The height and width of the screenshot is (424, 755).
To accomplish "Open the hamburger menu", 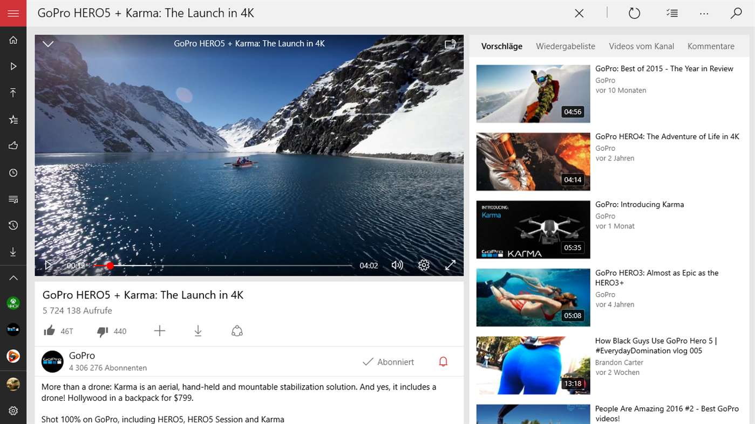I will pos(13,13).
